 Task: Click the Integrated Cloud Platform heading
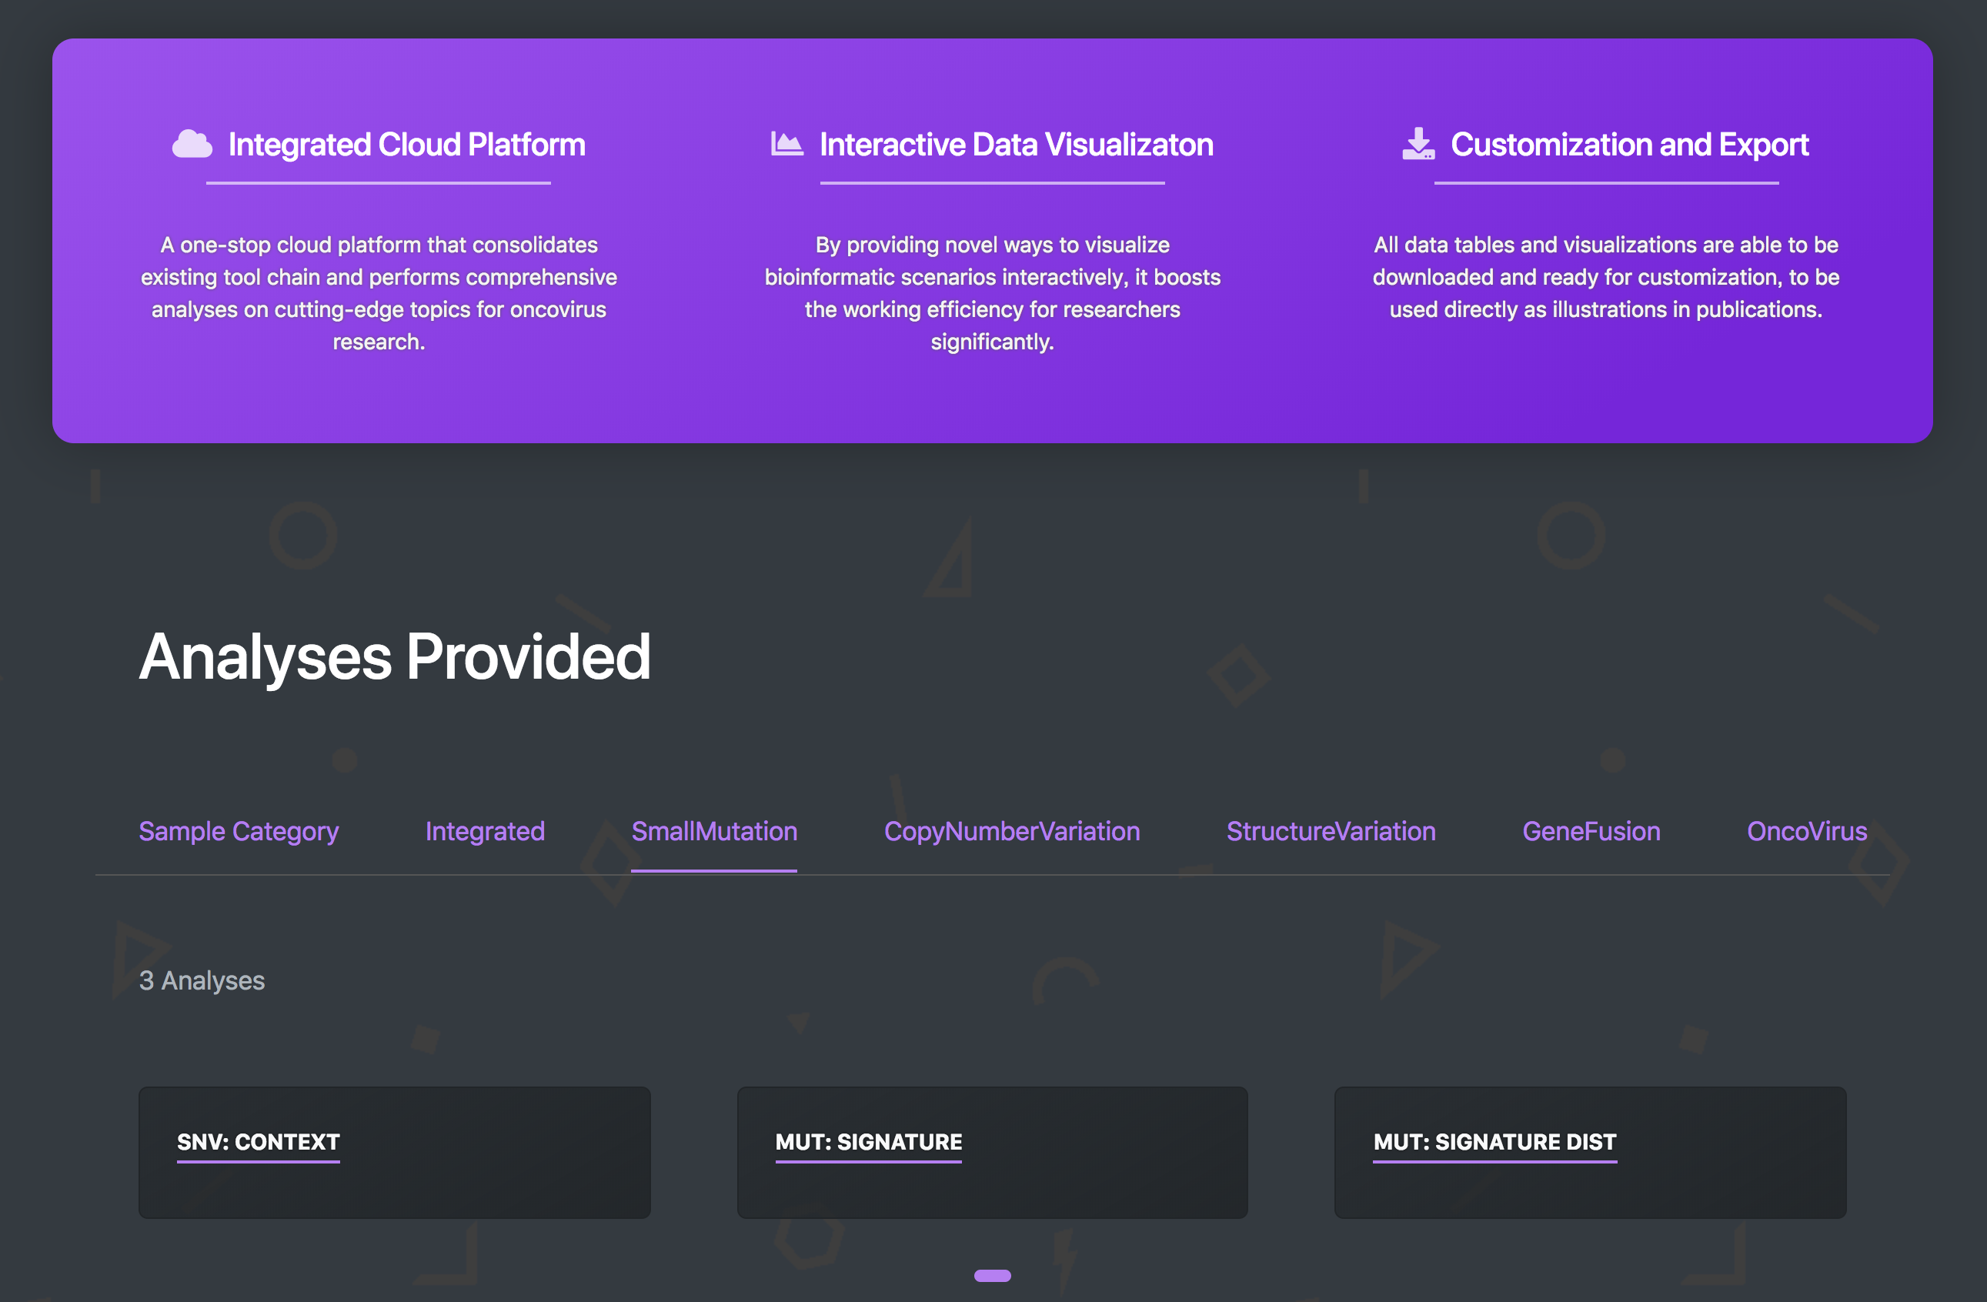click(x=406, y=145)
